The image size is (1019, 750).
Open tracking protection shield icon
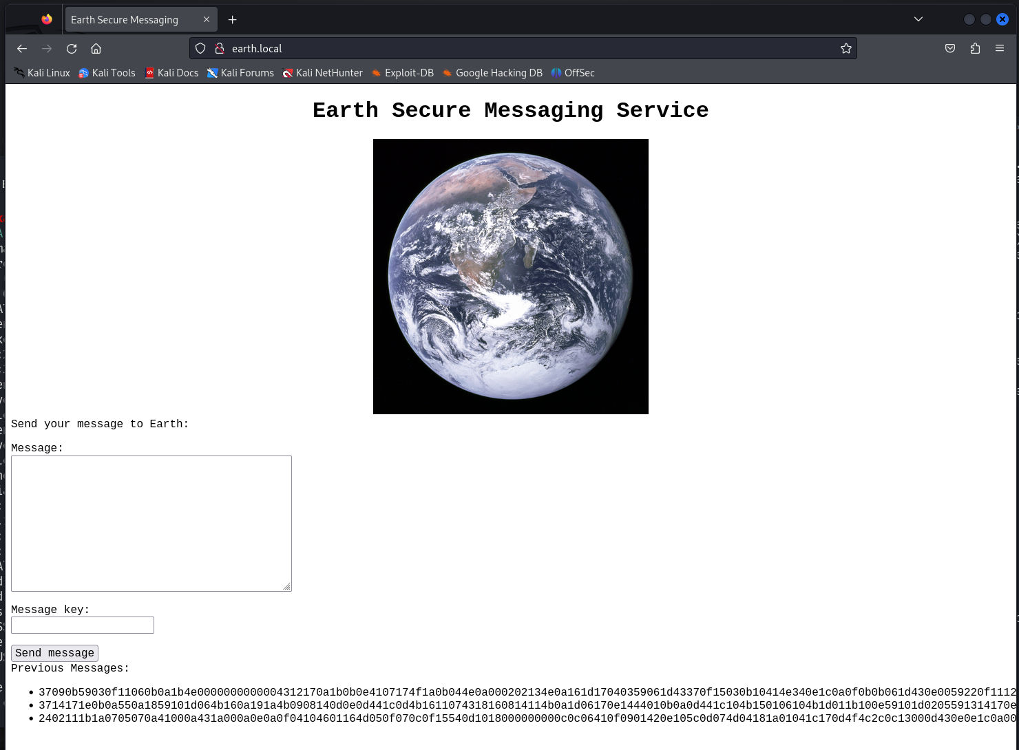click(200, 48)
